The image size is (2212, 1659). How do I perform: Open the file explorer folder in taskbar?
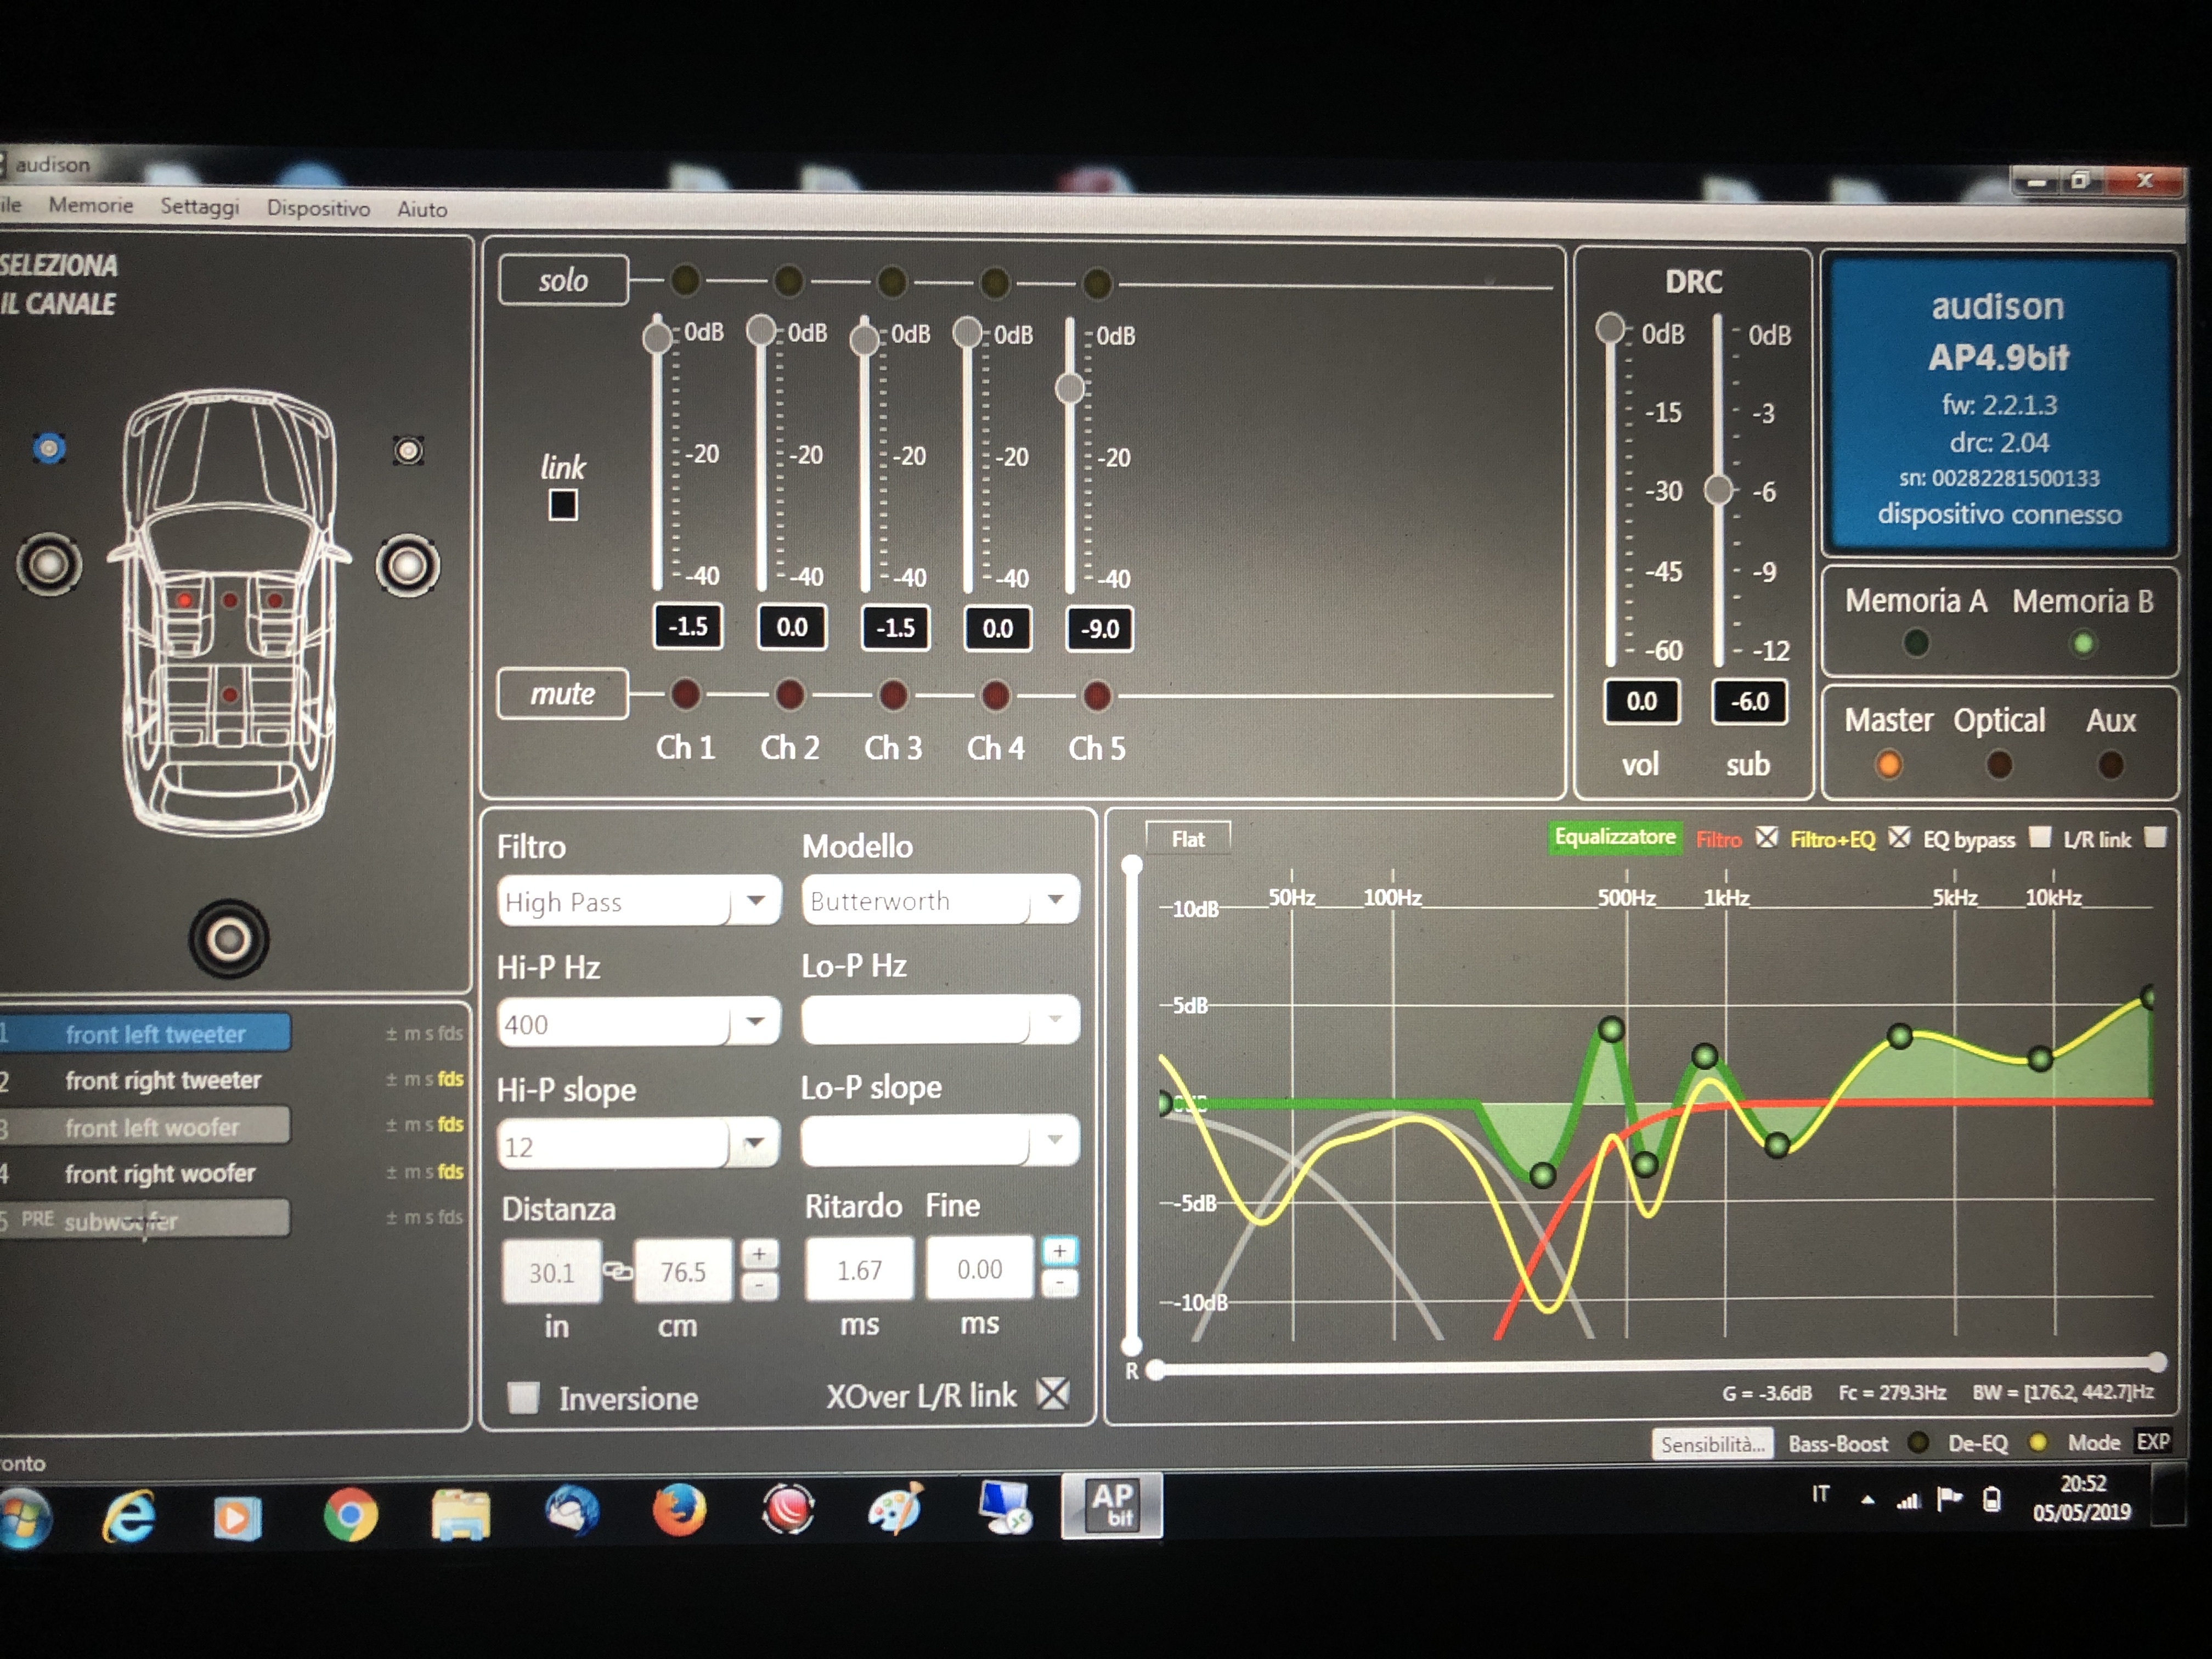point(461,1514)
